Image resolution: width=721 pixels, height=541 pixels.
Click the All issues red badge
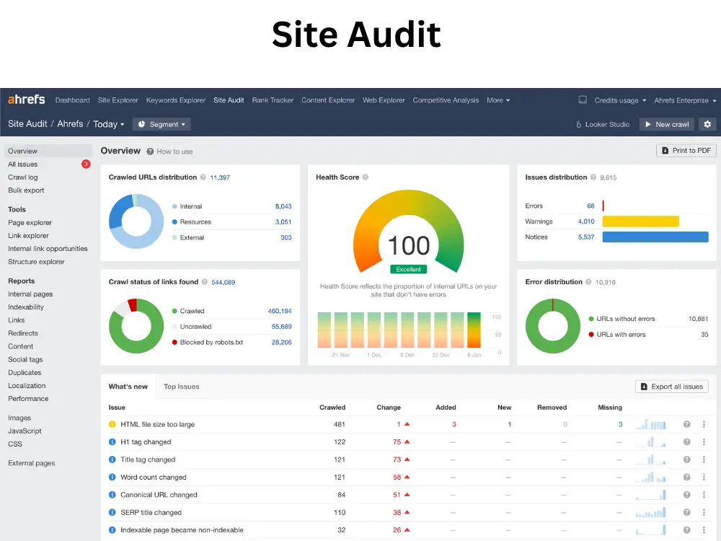coord(86,164)
